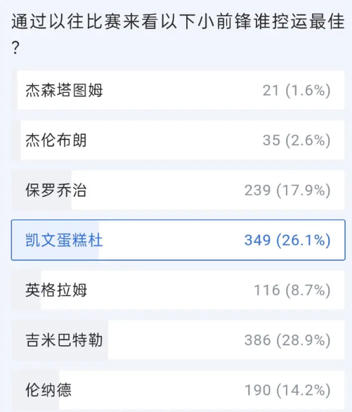Select the 伦纳德 poll option
Viewport: 352px width, 412px height.
click(178, 390)
